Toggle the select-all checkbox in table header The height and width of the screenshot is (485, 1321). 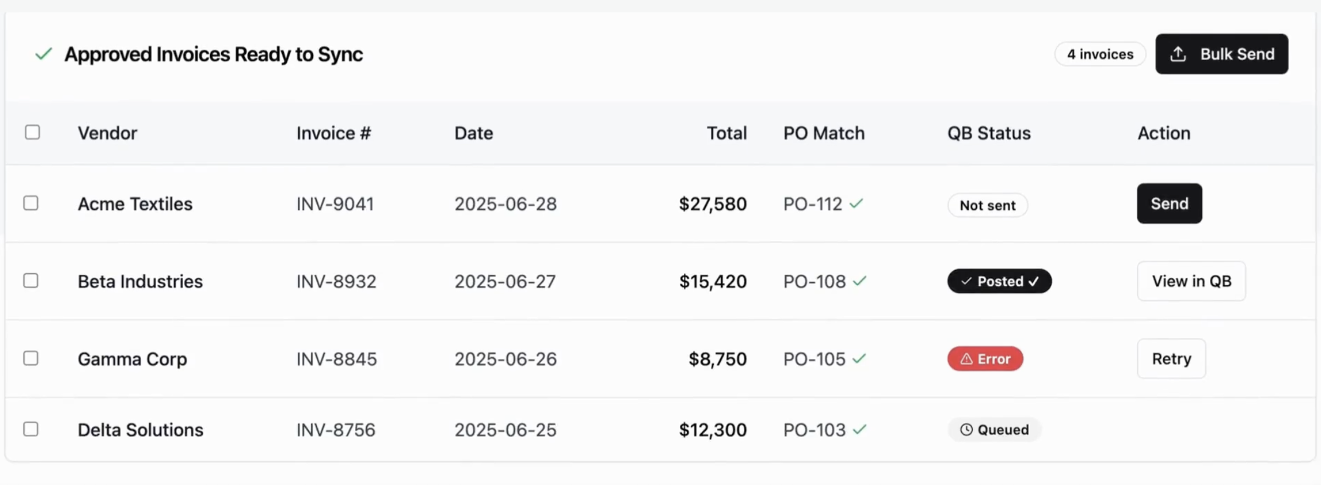click(33, 132)
